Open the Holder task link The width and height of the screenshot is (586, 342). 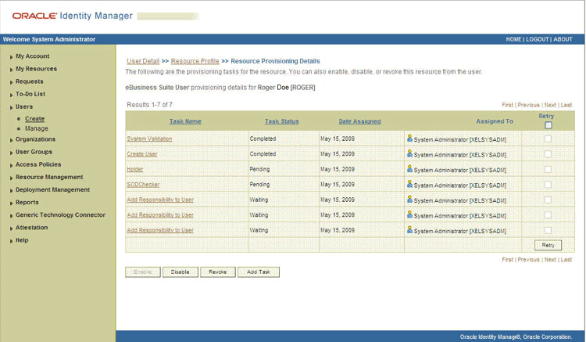pos(135,170)
